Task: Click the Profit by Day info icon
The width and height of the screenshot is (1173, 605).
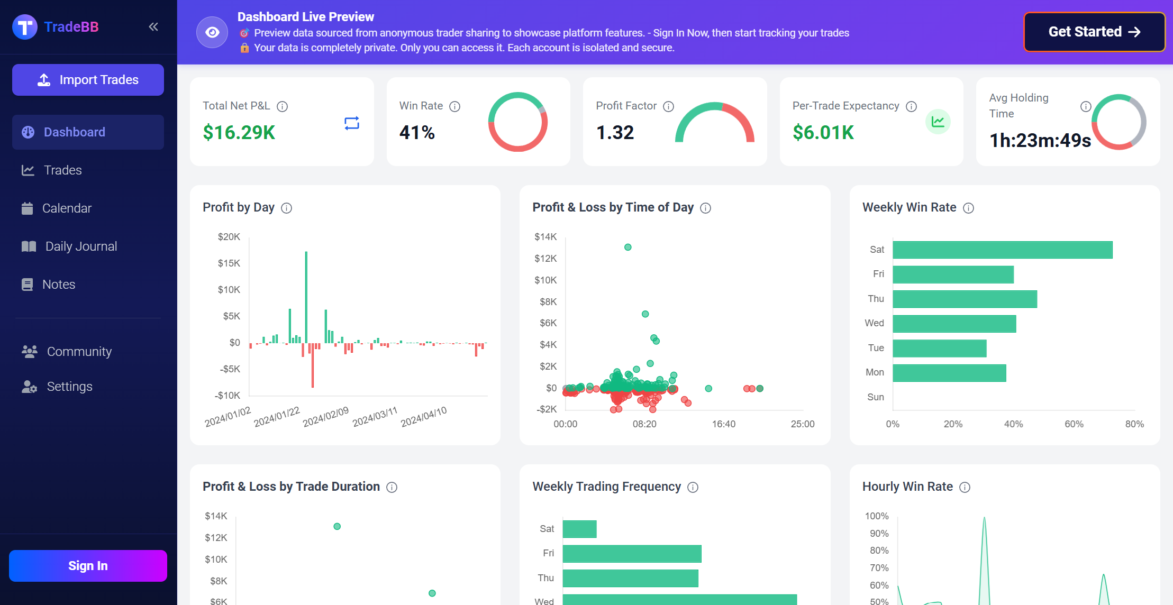Action: (x=286, y=208)
